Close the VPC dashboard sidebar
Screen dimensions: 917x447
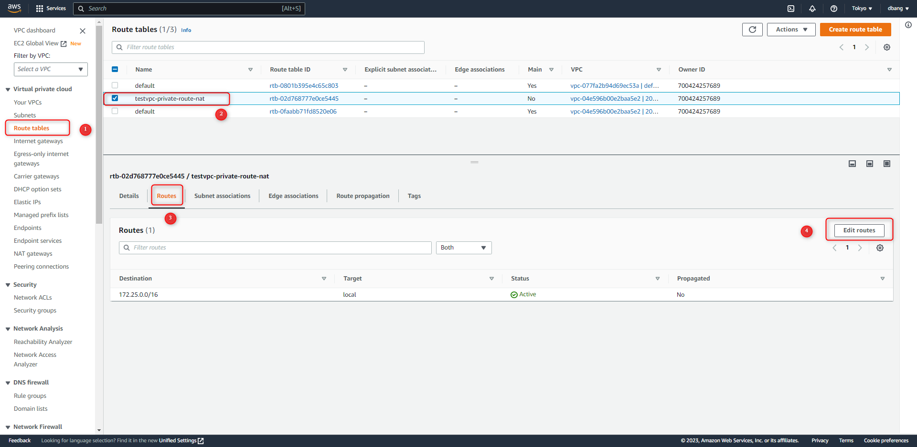tap(83, 31)
